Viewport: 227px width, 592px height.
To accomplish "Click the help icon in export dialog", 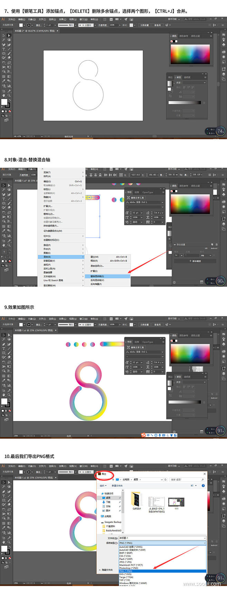I will click(x=203, y=486).
